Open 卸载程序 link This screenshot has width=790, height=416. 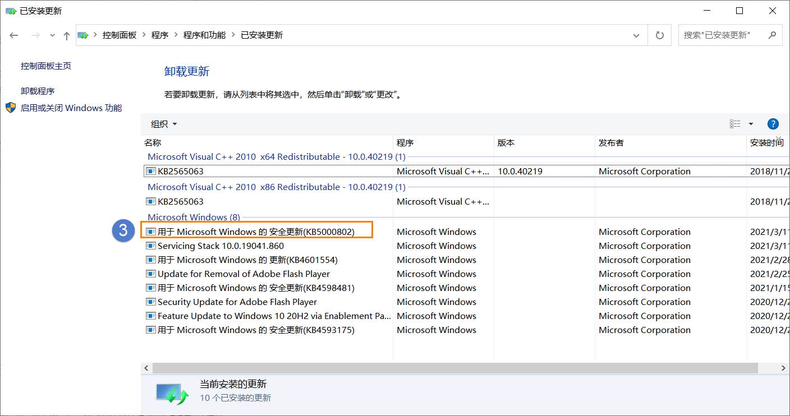click(x=38, y=91)
